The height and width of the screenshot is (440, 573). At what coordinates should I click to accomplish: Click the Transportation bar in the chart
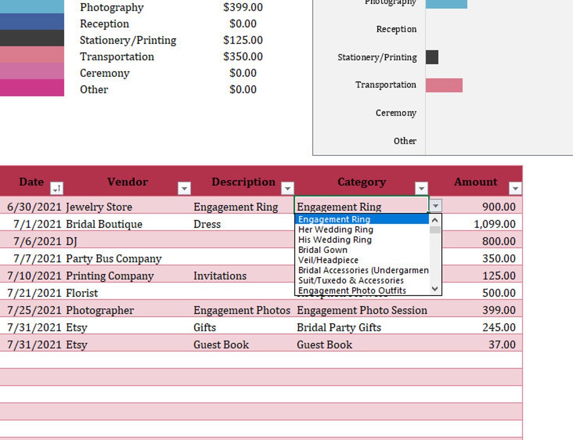point(444,85)
